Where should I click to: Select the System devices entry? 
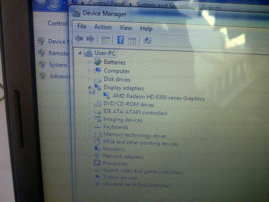(x=120, y=177)
